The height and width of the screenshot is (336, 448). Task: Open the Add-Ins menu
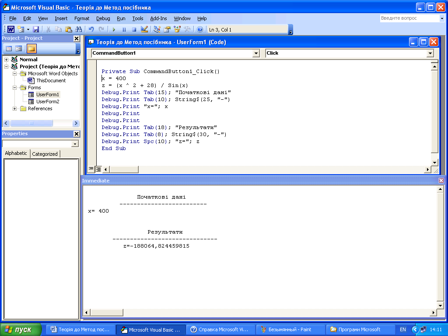[x=158, y=18]
